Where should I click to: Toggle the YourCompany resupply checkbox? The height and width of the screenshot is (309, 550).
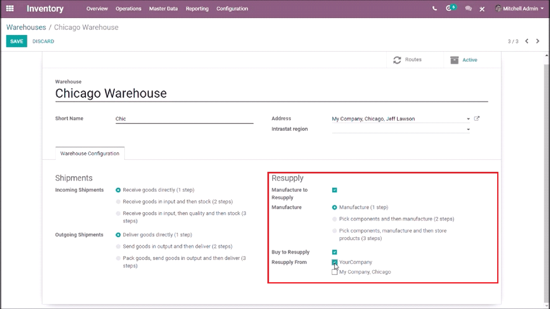pyautogui.click(x=335, y=262)
